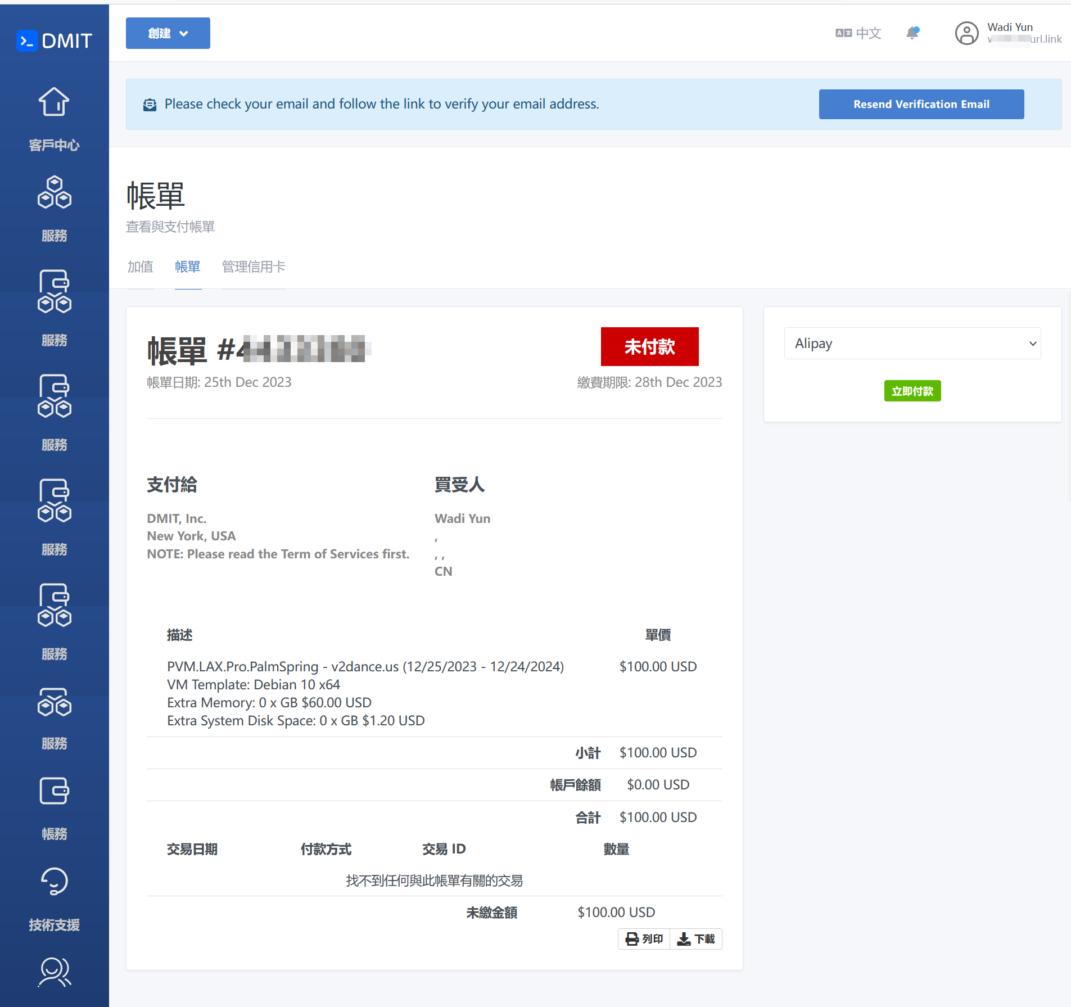The image size is (1071, 1007).
Task: Open 技術支援 headset icon
Action: click(54, 881)
